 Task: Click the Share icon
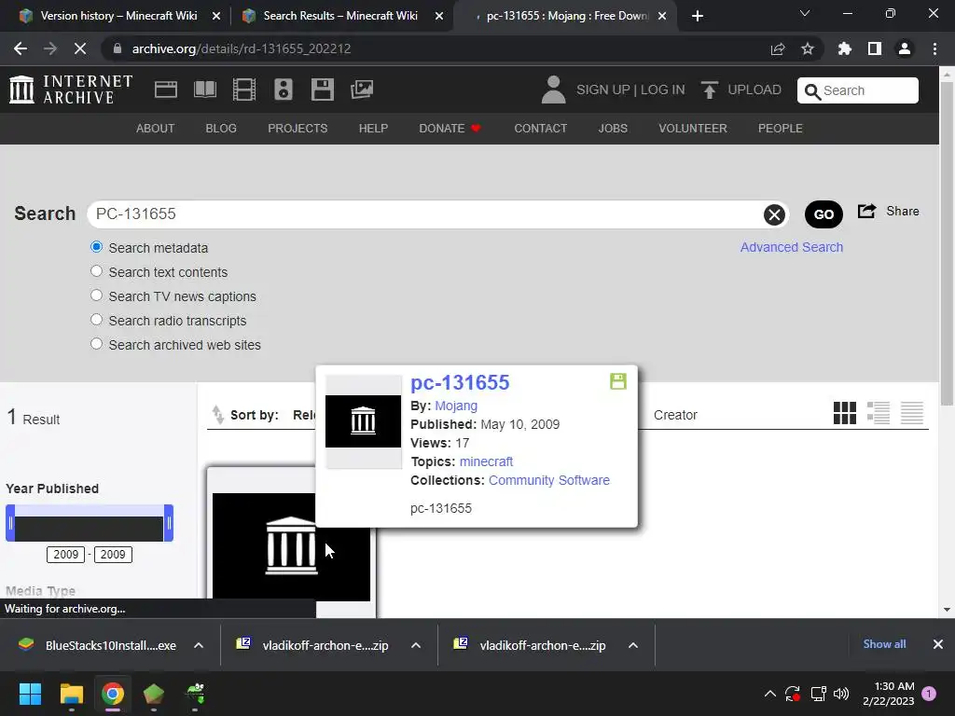[x=866, y=212]
